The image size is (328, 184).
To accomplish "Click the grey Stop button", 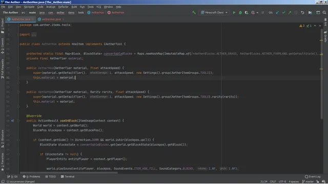I will 262,12.
